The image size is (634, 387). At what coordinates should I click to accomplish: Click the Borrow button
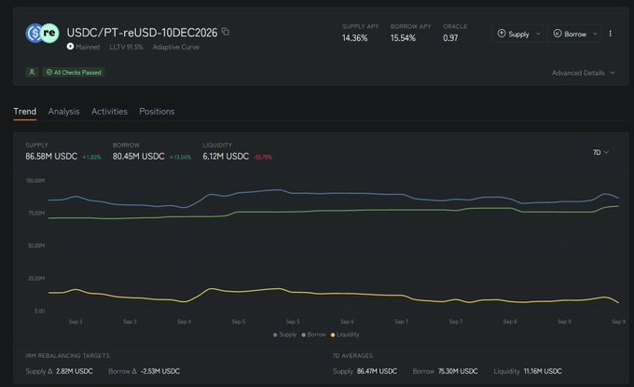pyautogui.click(x=570, y=34)
